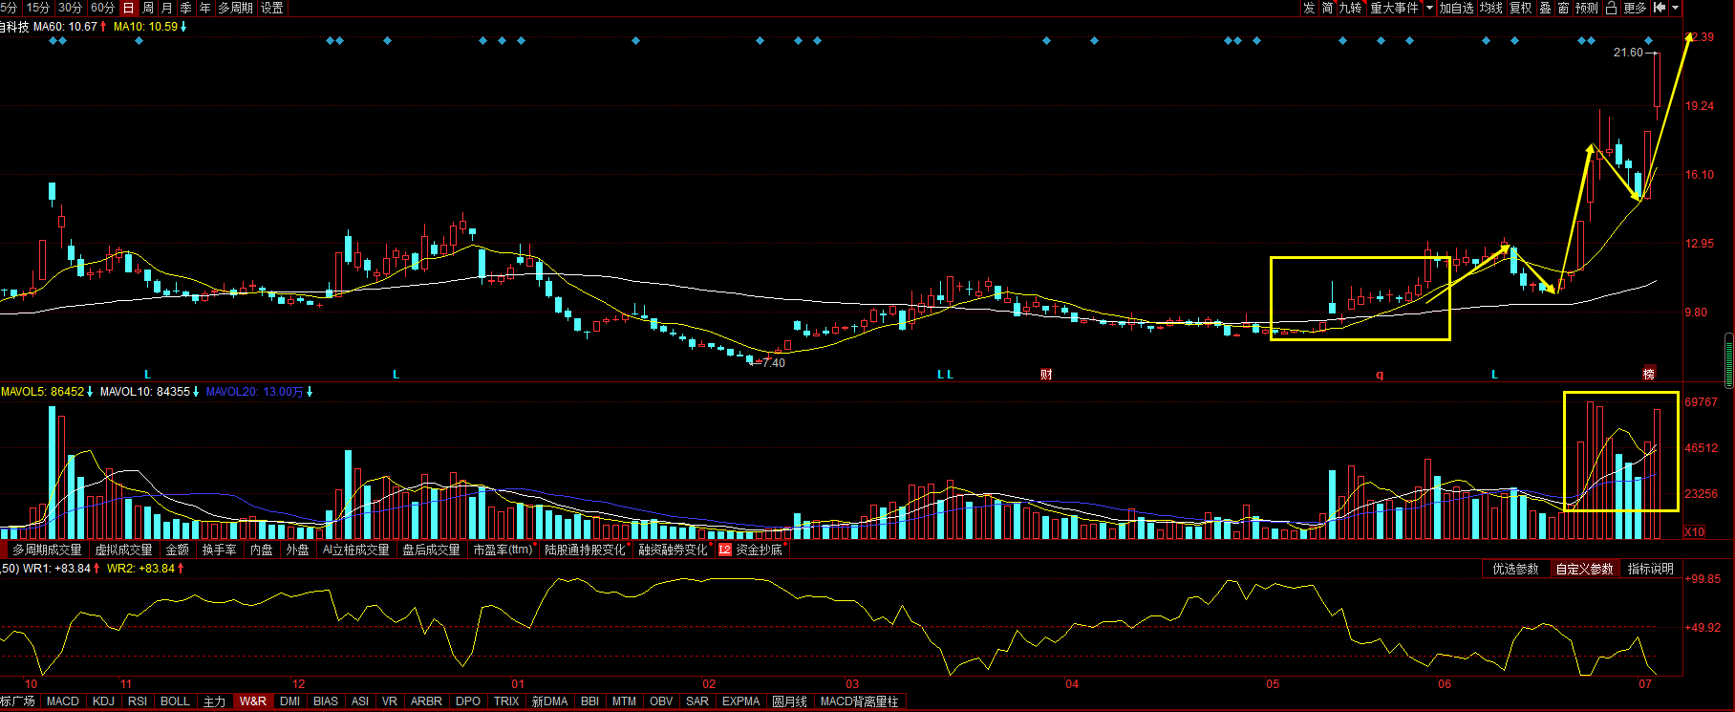Switch to the 主力 indicator
Viewport: 1735px width, 712px height.
pos(215,701)
